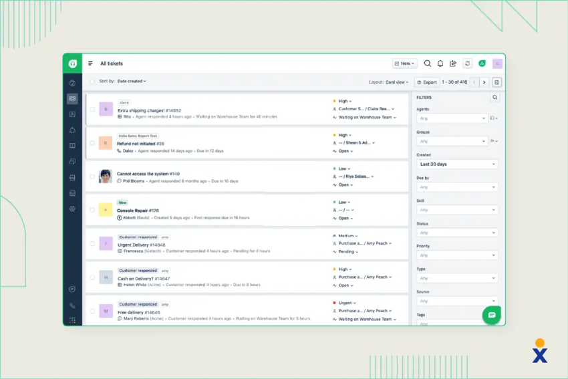Open the Solutions book icon in sidebar
Screen dimensions: 568x379
(72, 146)
